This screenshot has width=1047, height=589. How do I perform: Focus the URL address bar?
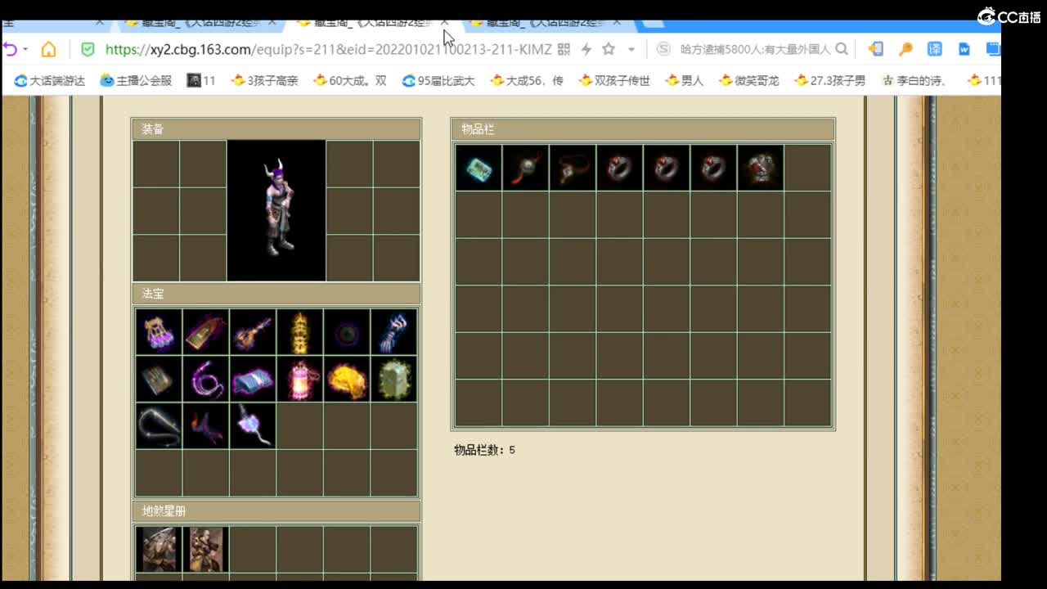pyautogui.click(x=327, y=49)
